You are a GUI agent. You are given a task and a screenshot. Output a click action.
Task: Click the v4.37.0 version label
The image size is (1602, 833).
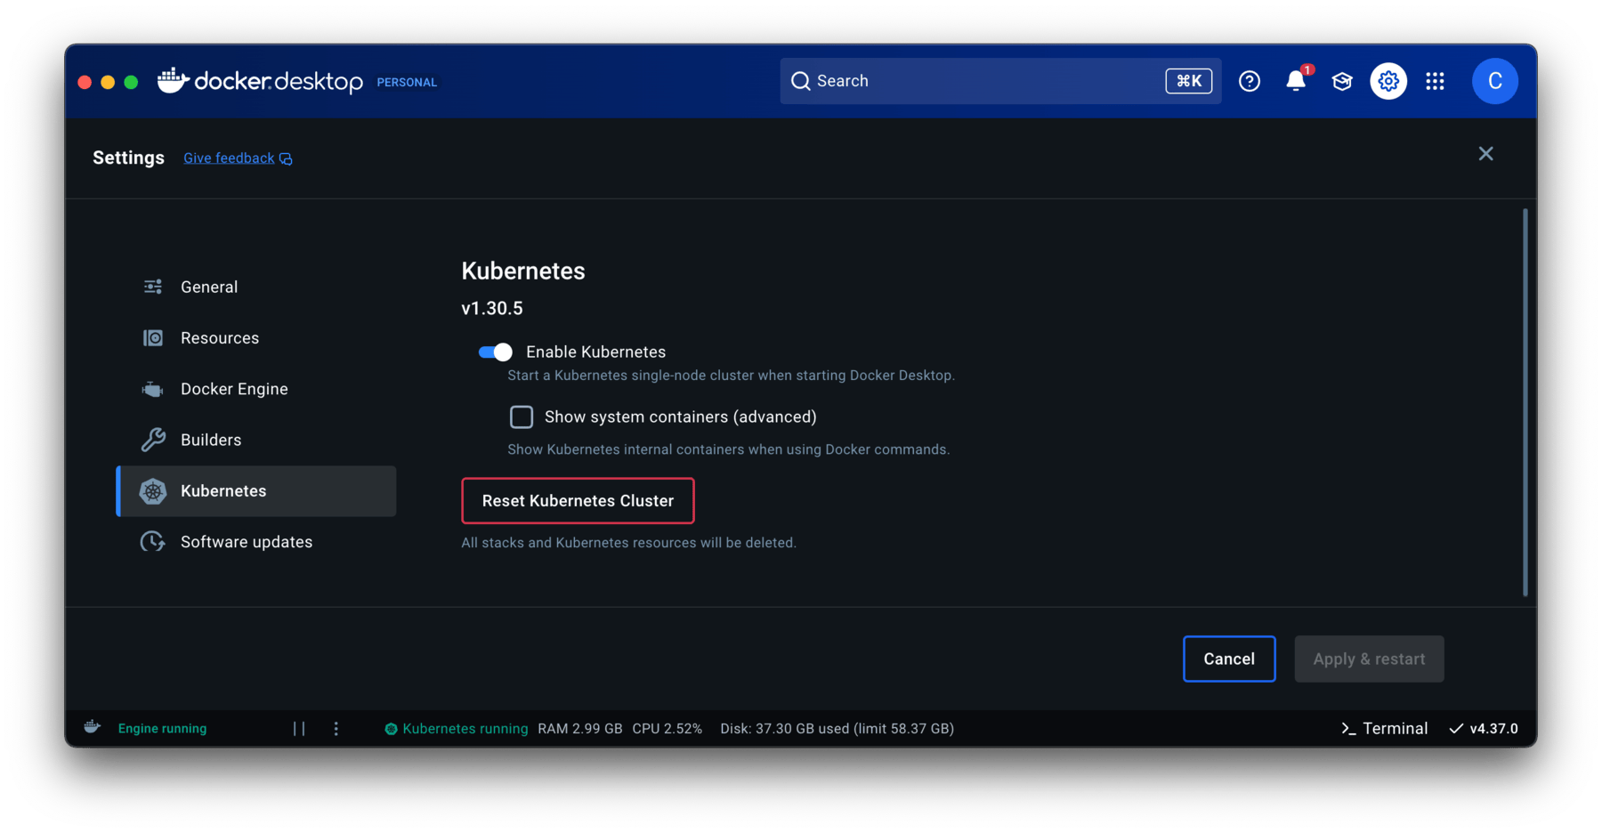coord(1493,728)
